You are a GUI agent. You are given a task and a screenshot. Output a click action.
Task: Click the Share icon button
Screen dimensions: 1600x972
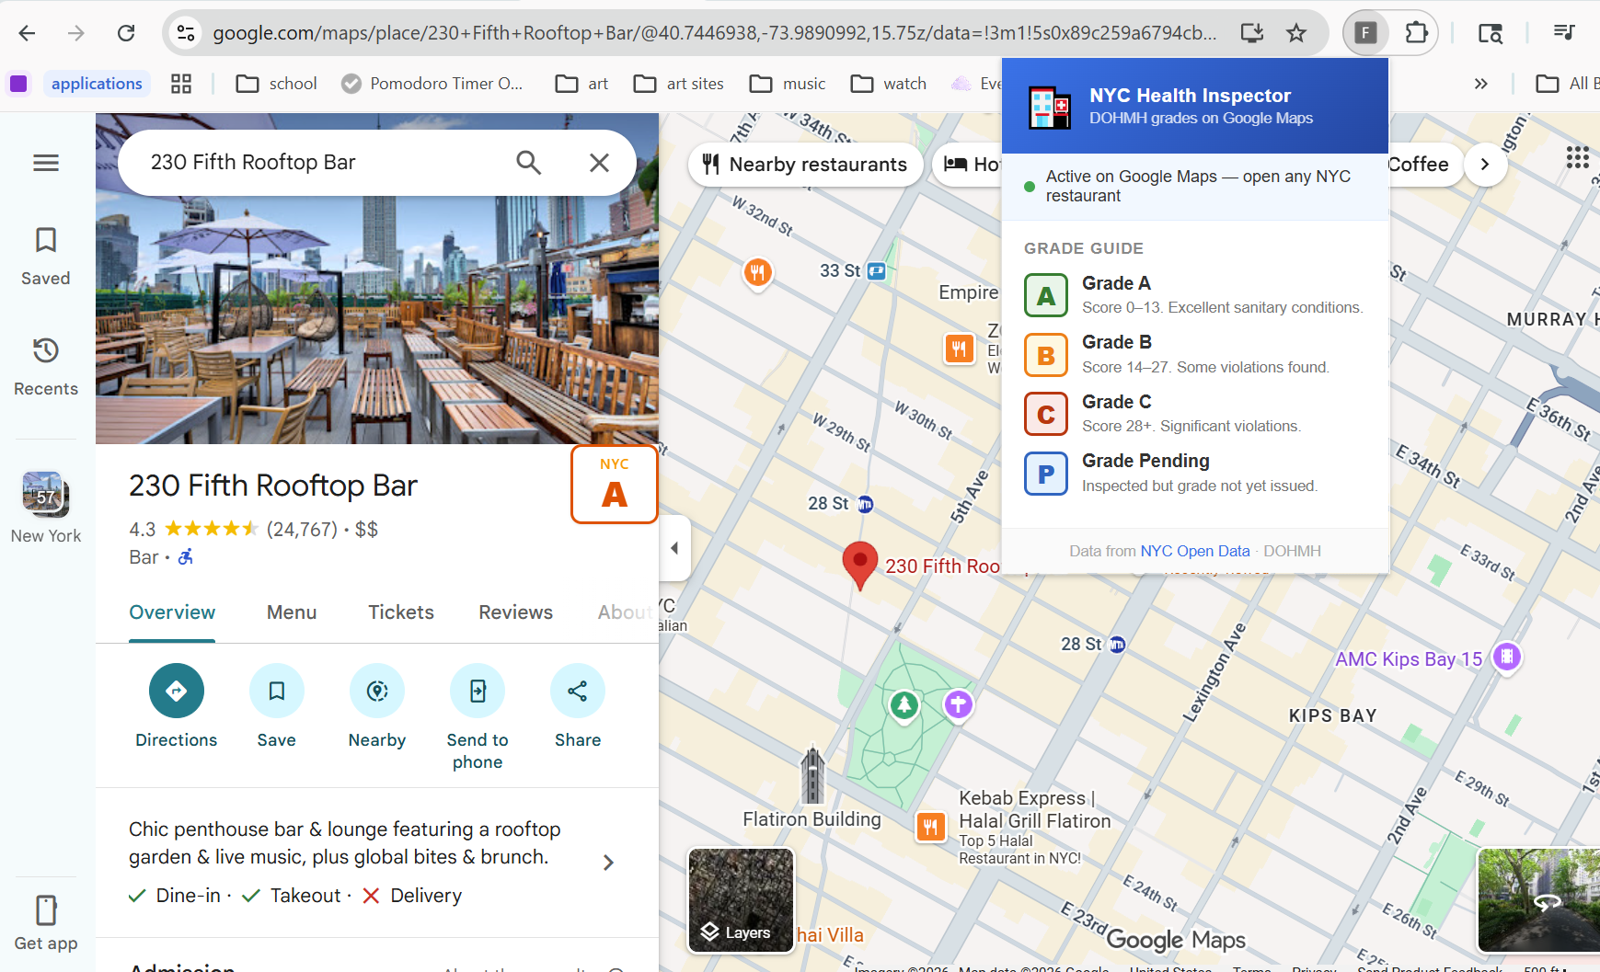coord(578,691)
